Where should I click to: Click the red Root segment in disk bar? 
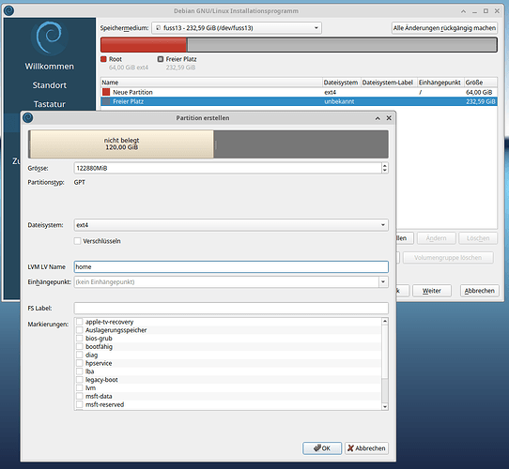point(144,45)
